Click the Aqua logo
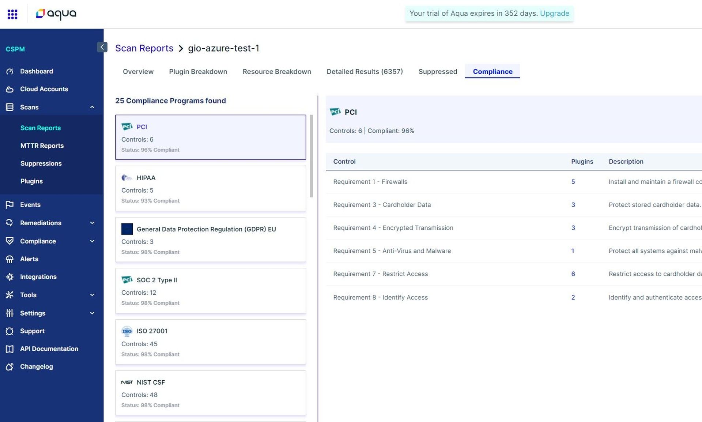 coord(56,14)
